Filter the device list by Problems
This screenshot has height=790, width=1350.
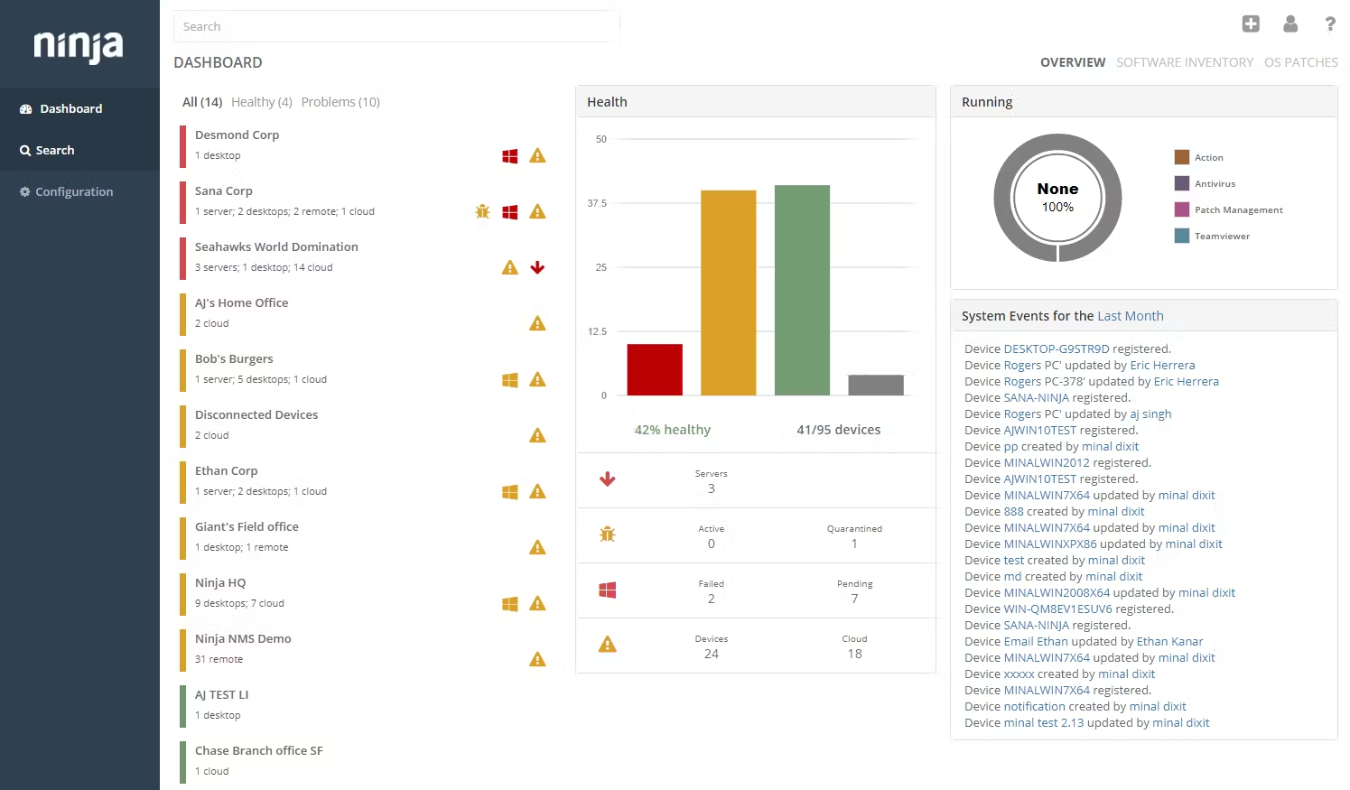pyautogui.click(x=340, y=101)
